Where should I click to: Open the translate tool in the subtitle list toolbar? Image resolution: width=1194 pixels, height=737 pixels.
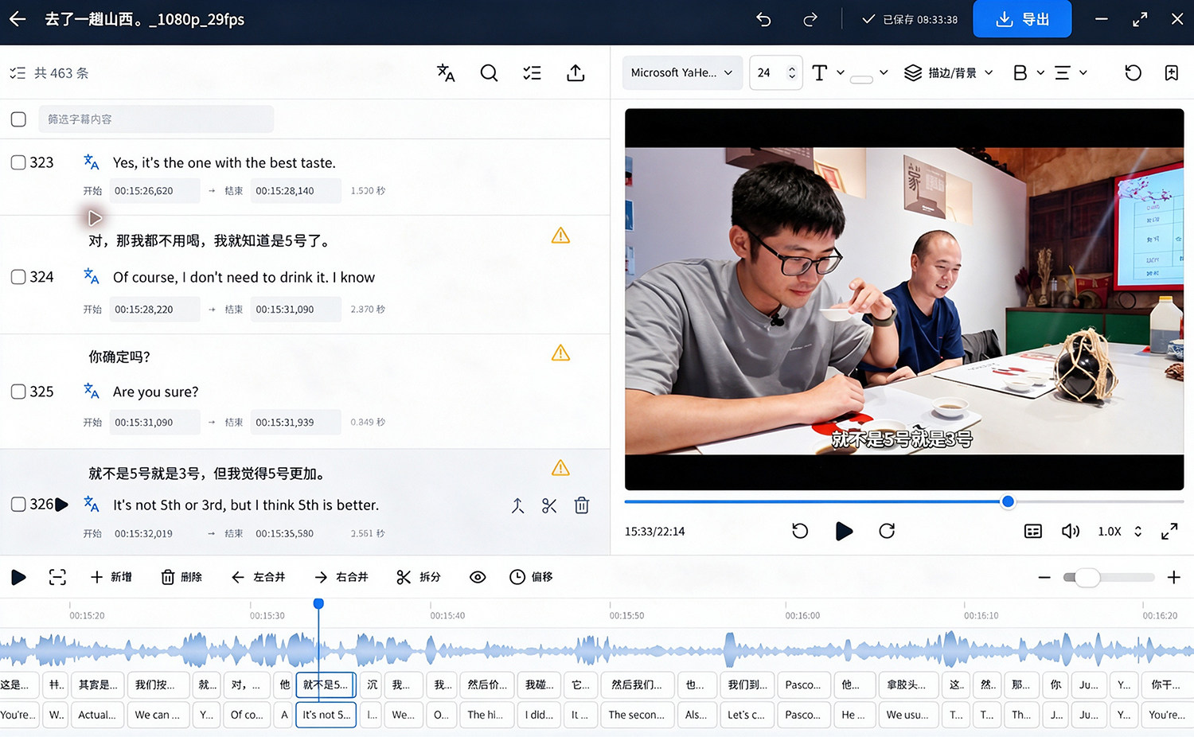coord(446,73)
